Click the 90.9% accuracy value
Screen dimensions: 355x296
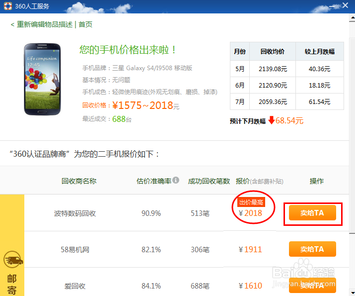point(151,213)
